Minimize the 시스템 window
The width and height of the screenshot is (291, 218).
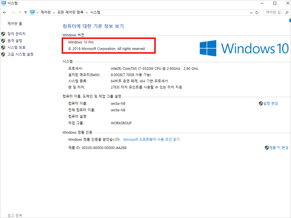click(262, 3)
